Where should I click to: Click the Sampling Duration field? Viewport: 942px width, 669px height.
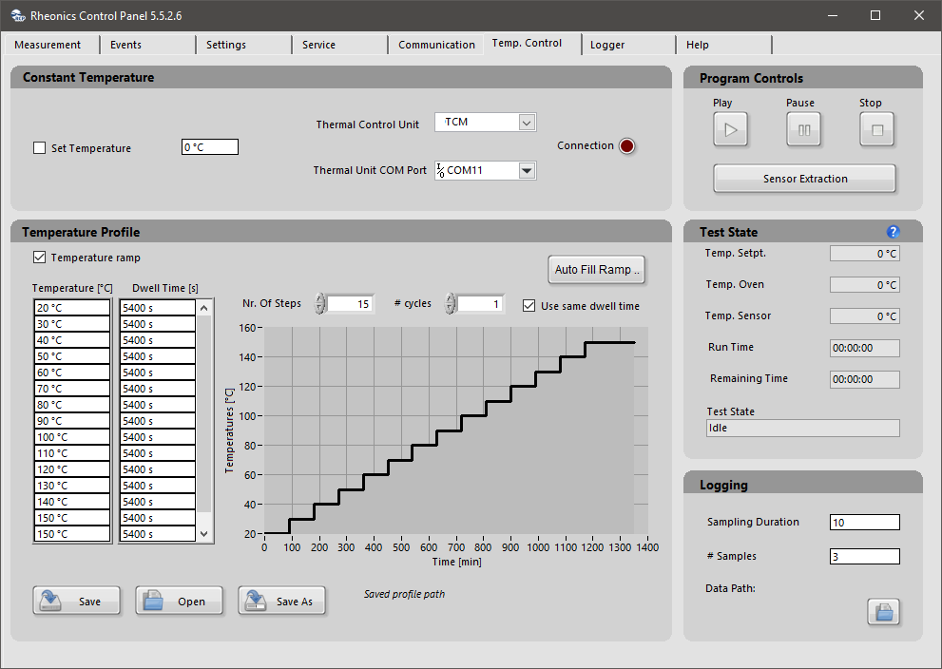(864, 523)
